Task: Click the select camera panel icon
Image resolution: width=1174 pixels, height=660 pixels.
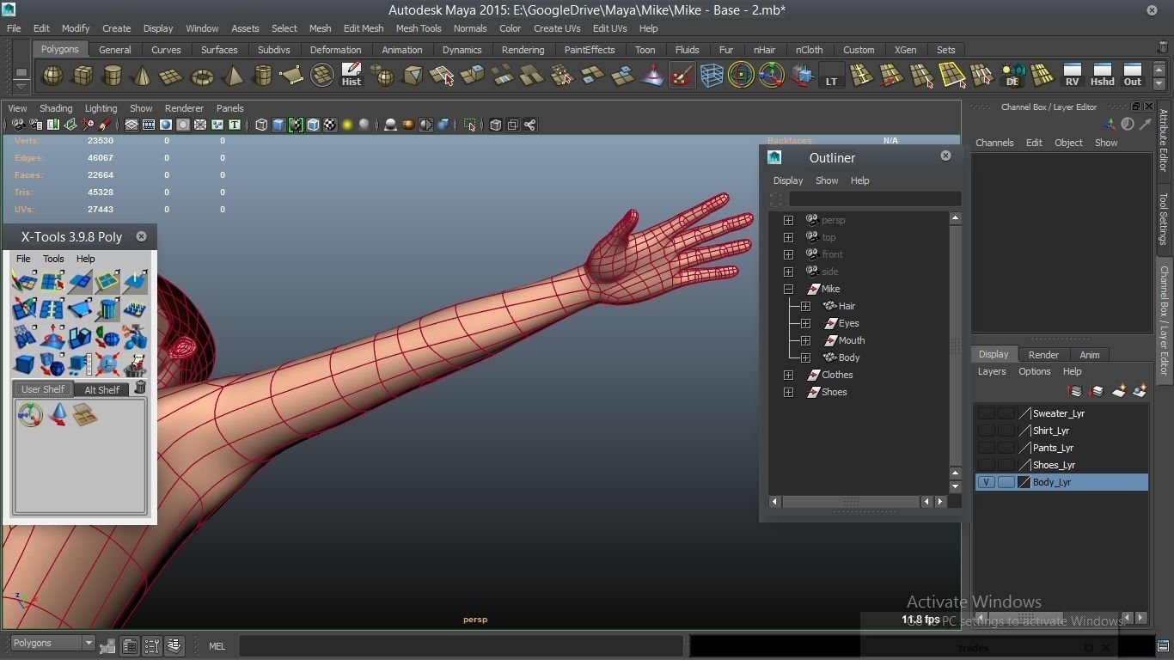Action: pyautogui.click(x=18, y=125)
